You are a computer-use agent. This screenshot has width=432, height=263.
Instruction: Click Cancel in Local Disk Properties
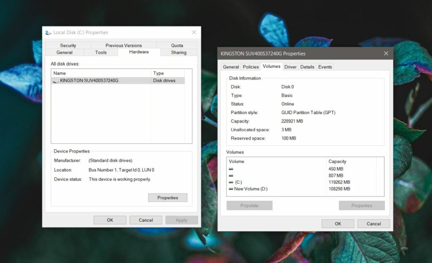tap(146, 220)
